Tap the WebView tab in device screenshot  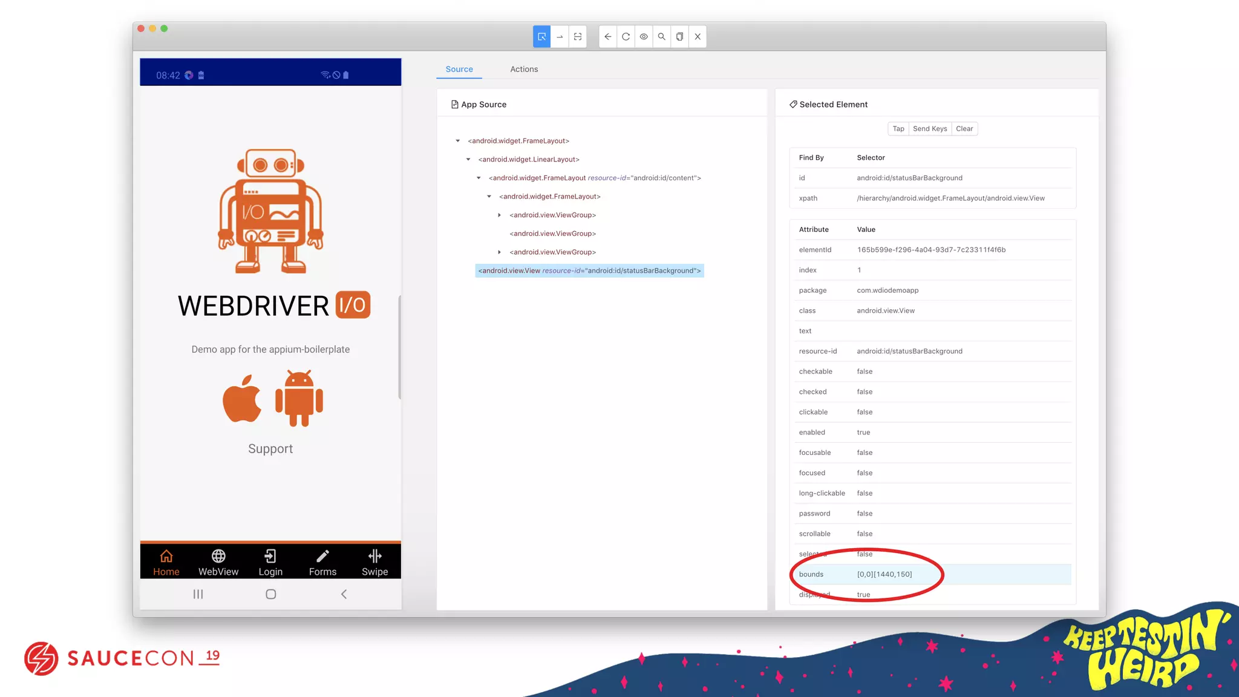coord(218,563)
